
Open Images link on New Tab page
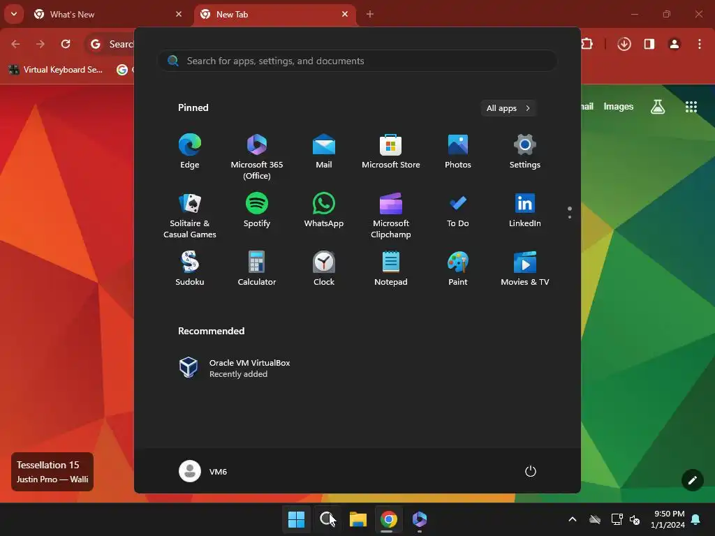(619, 106)
